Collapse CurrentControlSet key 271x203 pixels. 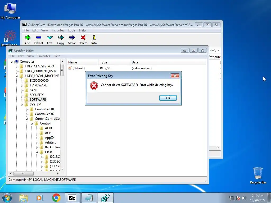pos(27,119)
